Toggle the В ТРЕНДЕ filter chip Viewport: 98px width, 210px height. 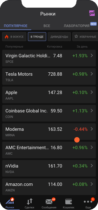tap(37, 36)
